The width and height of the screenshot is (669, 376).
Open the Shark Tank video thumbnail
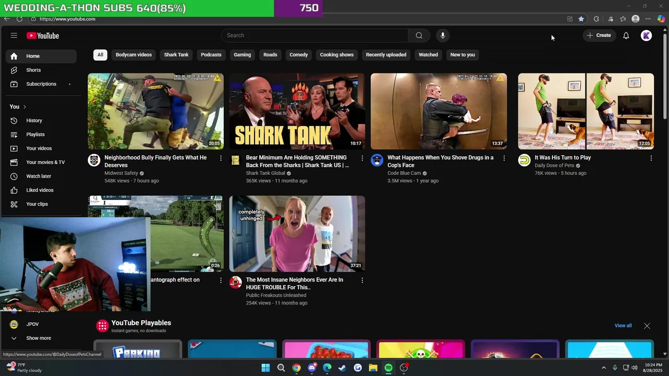pyautogui.click(x=297, y=111)
